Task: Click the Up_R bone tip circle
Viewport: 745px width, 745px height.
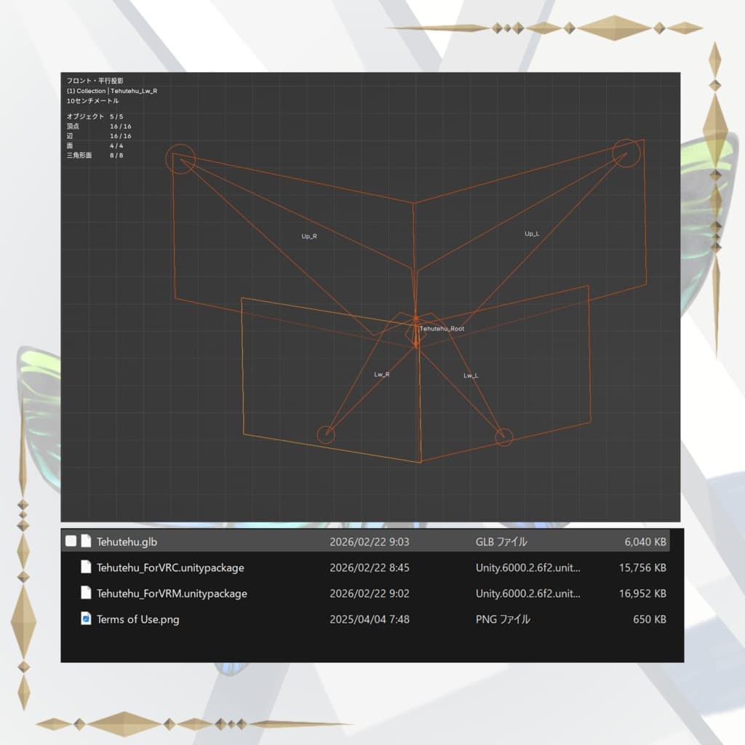Action: pos(180,159)
